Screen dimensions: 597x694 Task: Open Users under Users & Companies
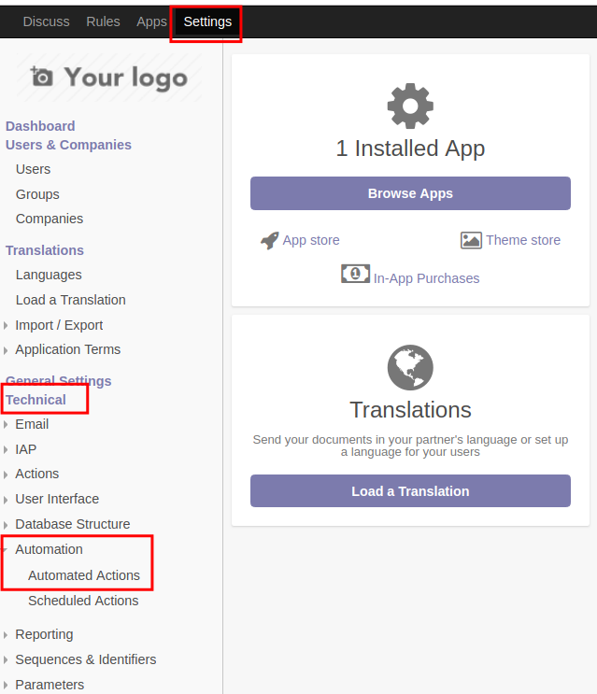[34, 169]
